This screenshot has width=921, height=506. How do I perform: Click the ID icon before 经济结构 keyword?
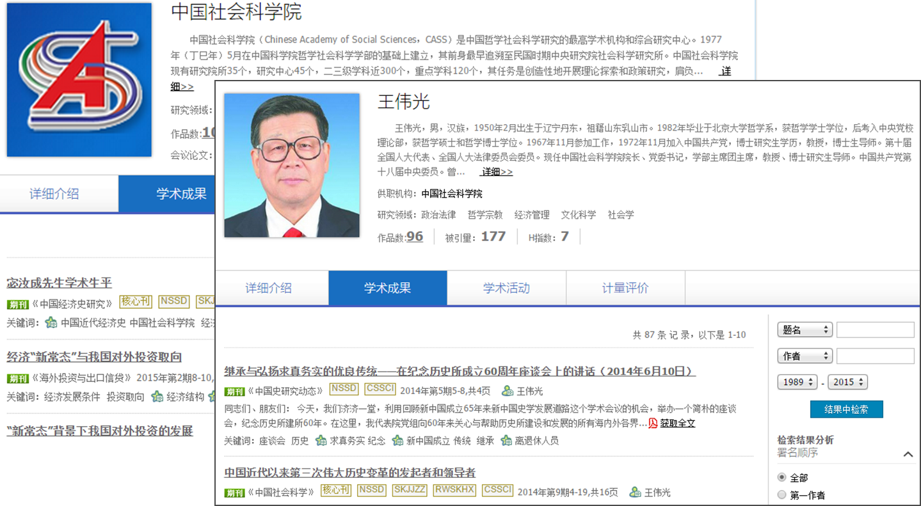click(157, 397)
